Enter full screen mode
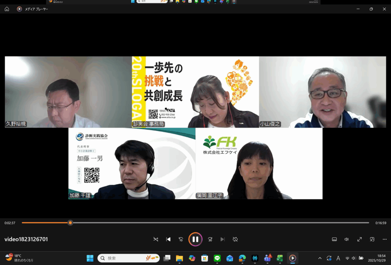 (x=359, y=239)
